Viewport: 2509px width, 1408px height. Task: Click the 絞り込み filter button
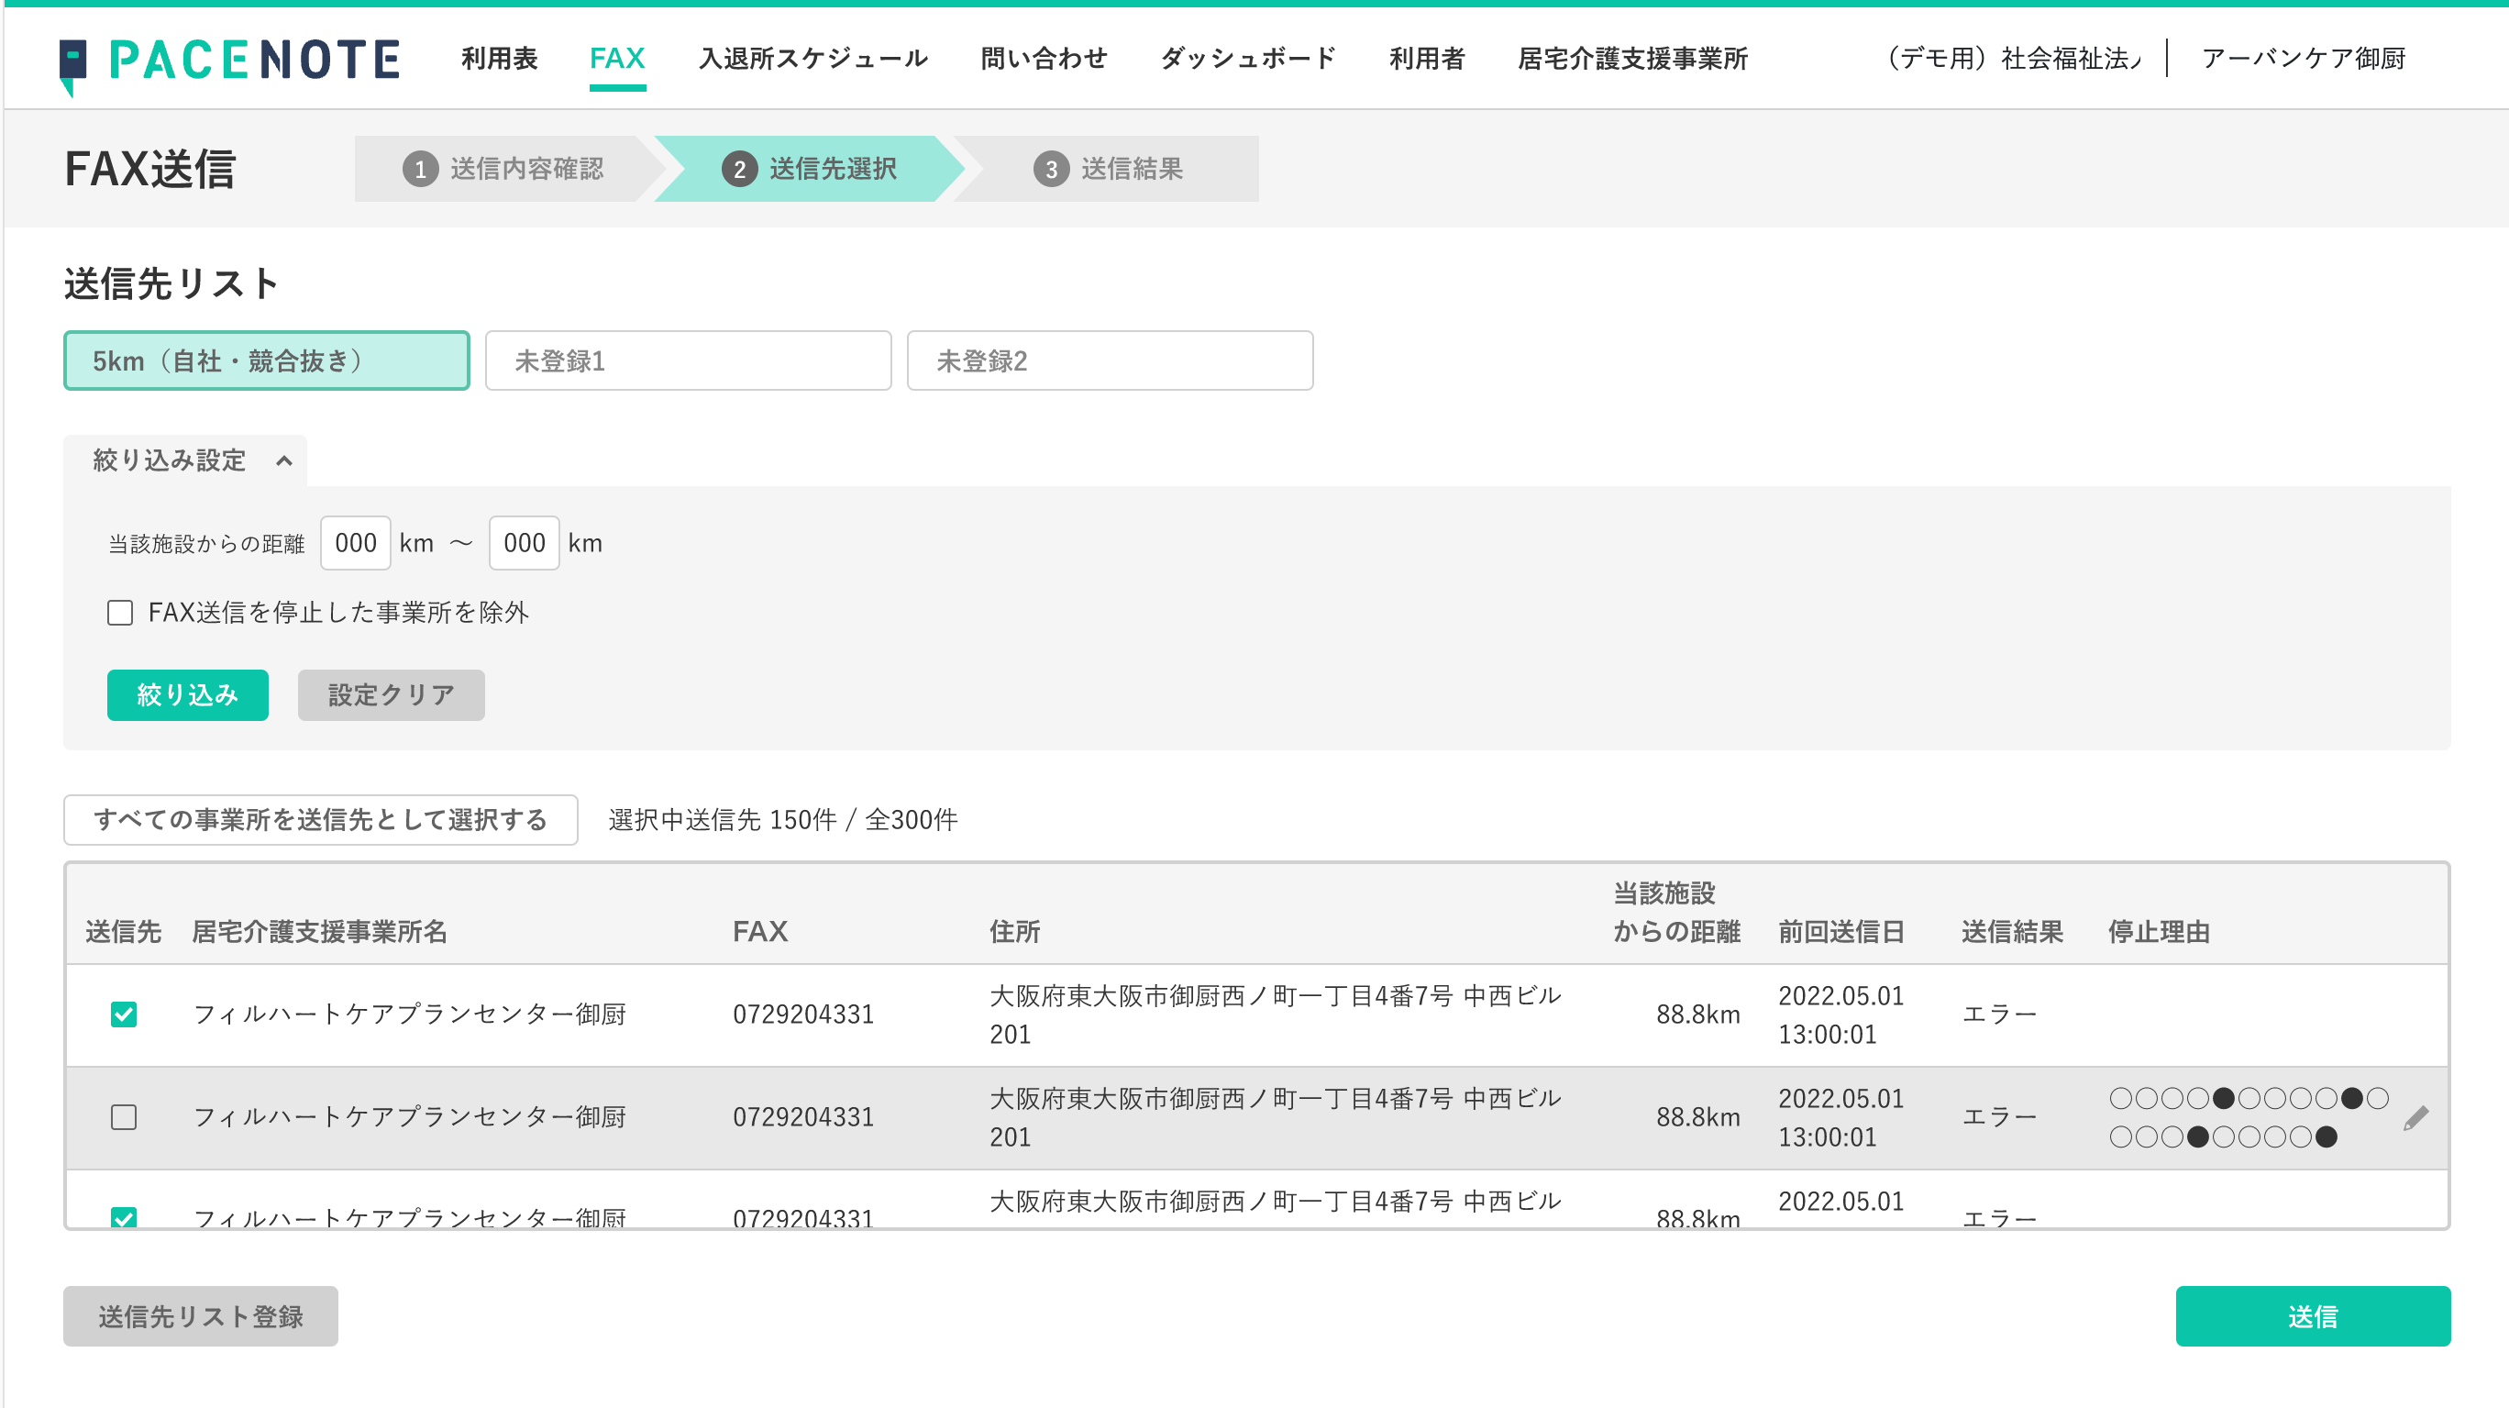pos(187,694)
